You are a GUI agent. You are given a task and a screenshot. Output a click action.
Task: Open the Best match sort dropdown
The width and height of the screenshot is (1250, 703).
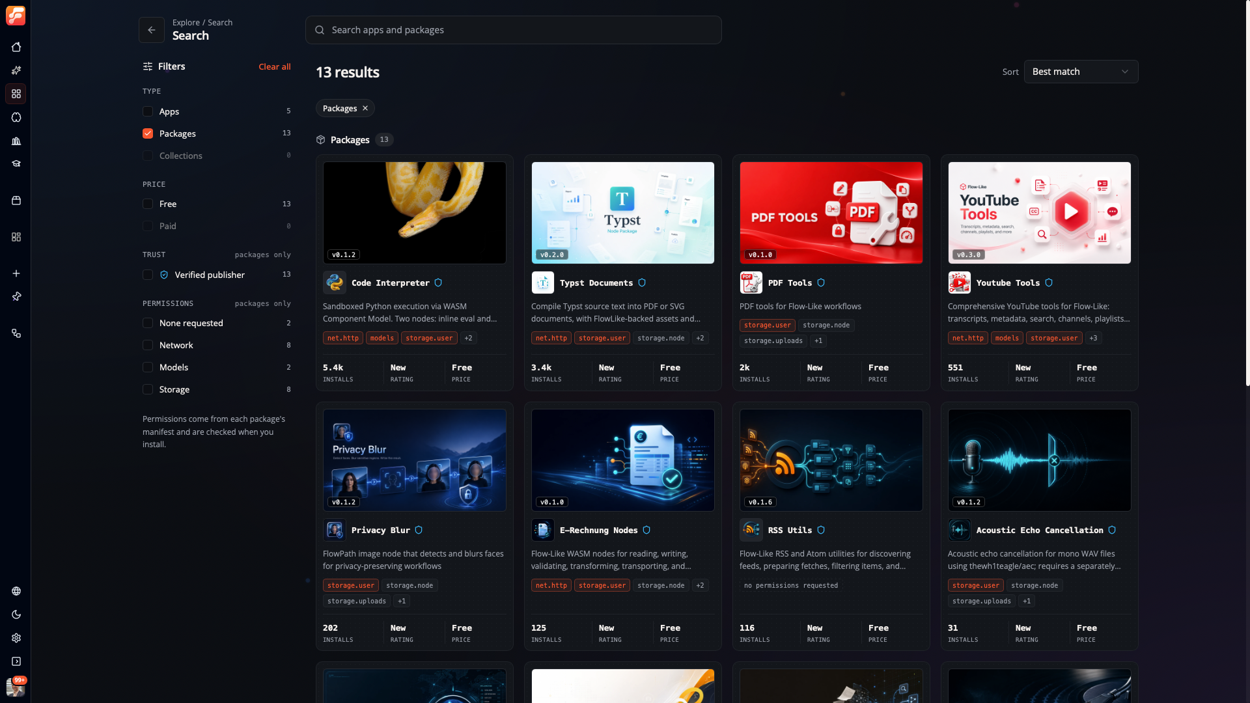[1081, 72]
